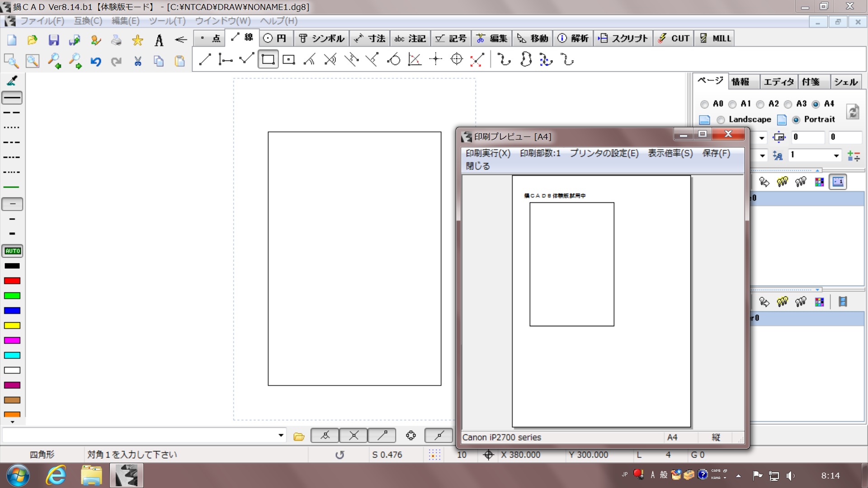Pick the yellow color swatch

(x=12, y=325)
